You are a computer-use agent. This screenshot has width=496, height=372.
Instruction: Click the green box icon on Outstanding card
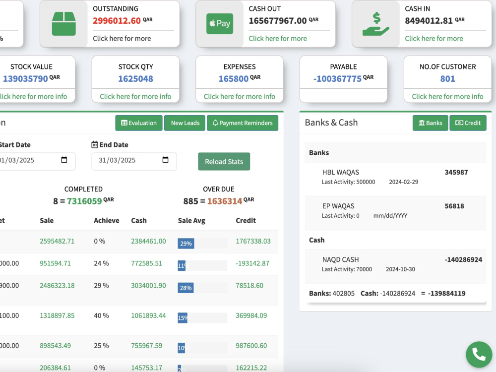63,24
